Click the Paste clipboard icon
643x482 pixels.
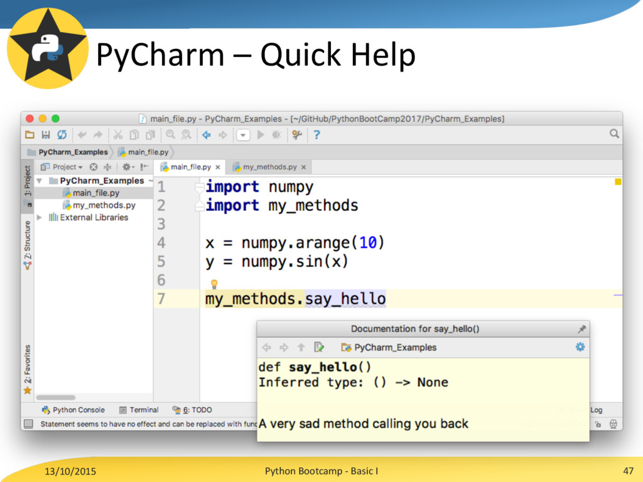[x=151, y=134]
